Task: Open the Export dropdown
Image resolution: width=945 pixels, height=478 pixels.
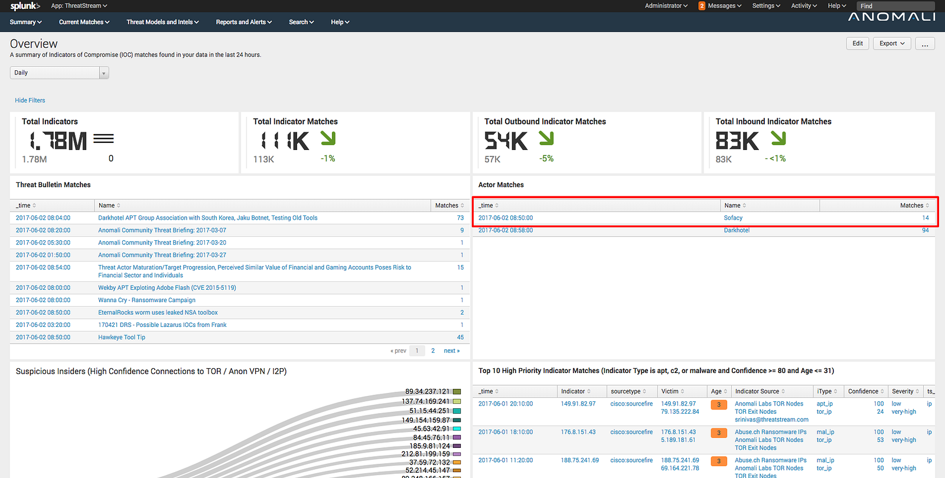Action: (892, 44)
